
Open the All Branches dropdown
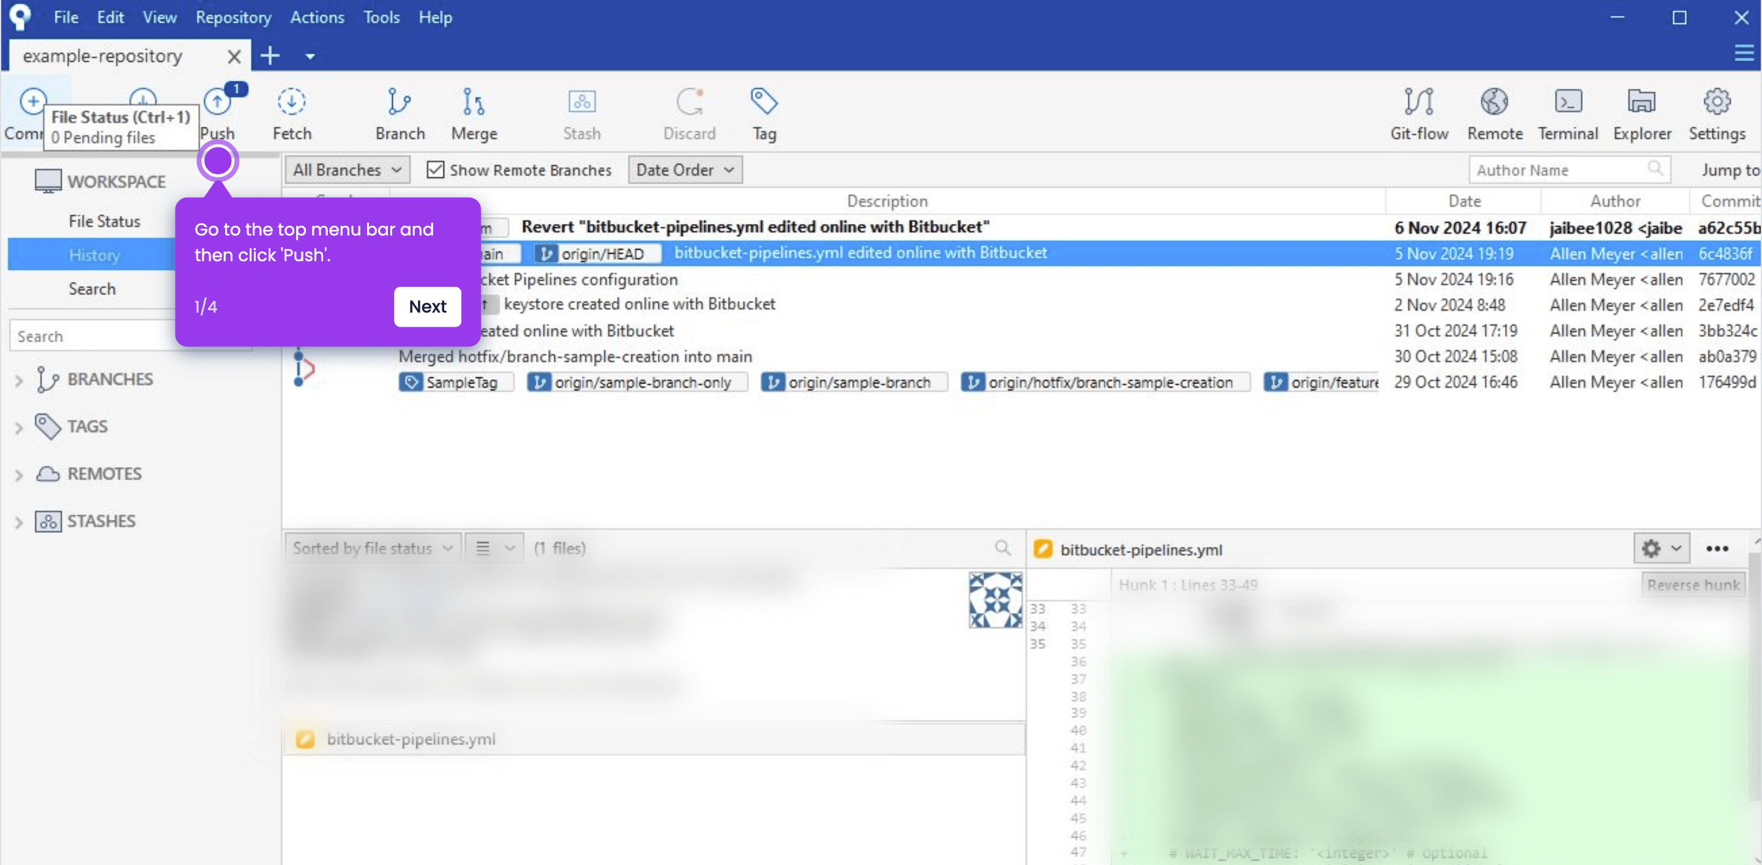pos(347,169)
